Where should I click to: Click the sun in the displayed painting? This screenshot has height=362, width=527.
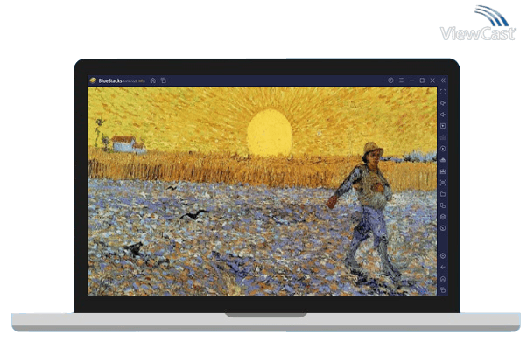270,133
